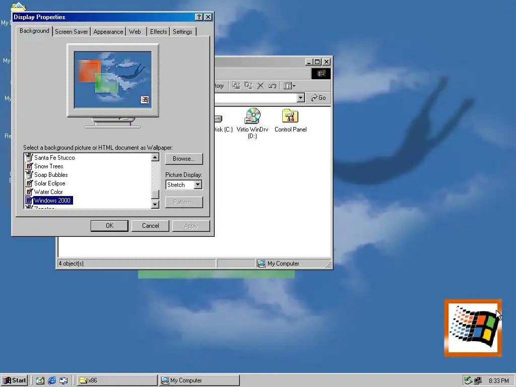Click the Windows logo throbber in My Computer window
Viewport: 516px width, 387px height.
321,74
